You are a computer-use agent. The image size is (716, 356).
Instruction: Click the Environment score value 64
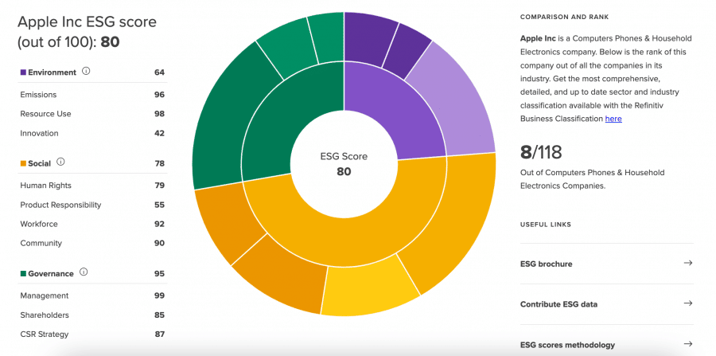pyautogui.click(x=159, y=72)
